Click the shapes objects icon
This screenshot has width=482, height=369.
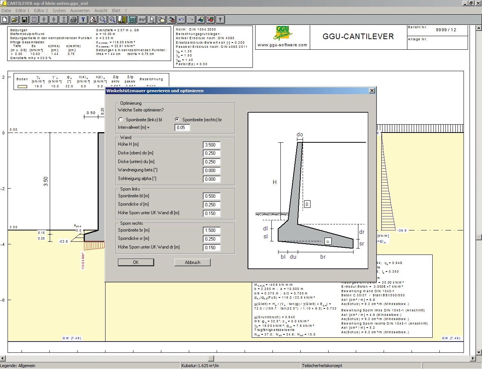pyautogui.click(x=201, y=20)
